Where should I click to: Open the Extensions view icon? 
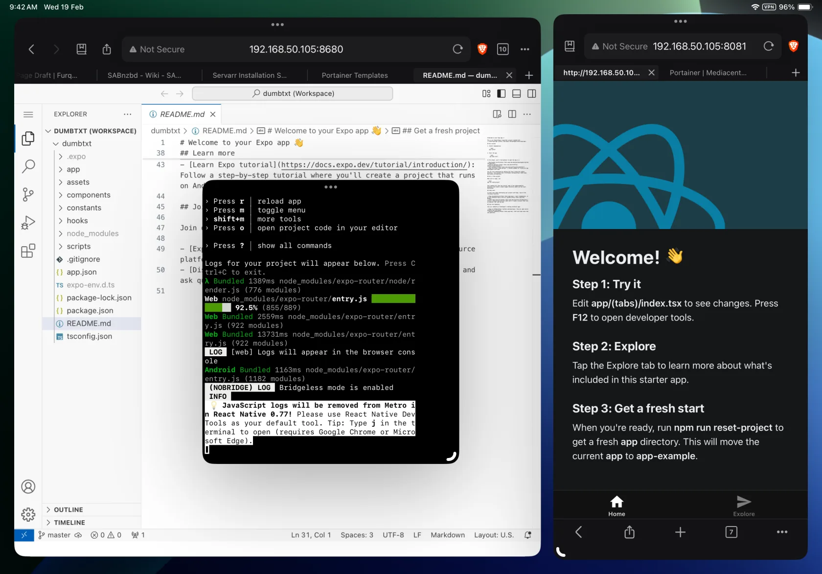point(28,251)
